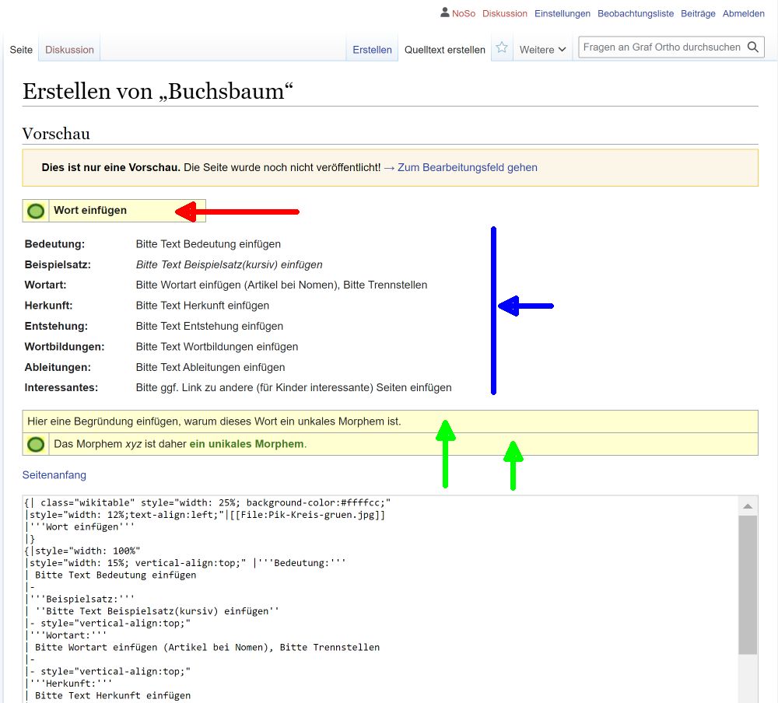Click green circle icon beside Wort einfügen

pyautogui.click(x=36, y=211)
